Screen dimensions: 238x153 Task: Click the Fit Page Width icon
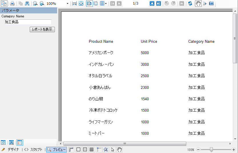click(x=74, y=3)
